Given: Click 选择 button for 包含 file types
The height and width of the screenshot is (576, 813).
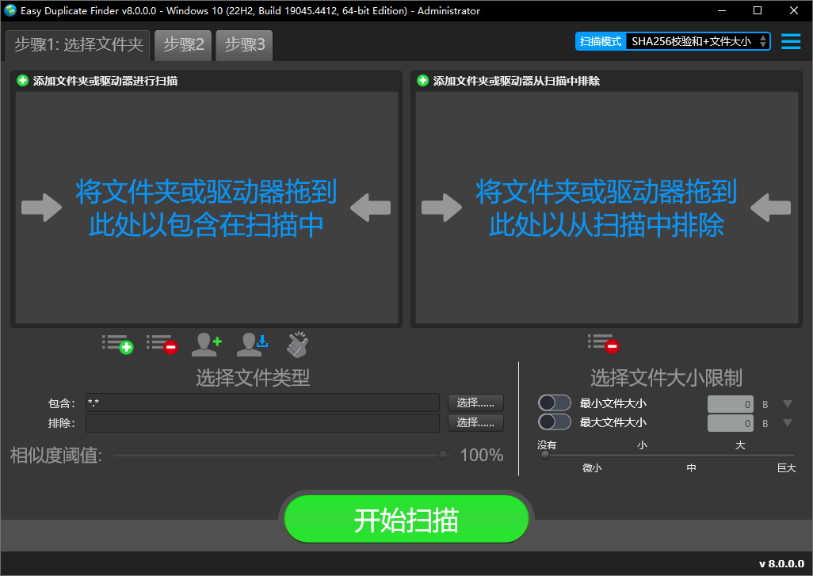Looking at the screenshot, I should 475,402.
